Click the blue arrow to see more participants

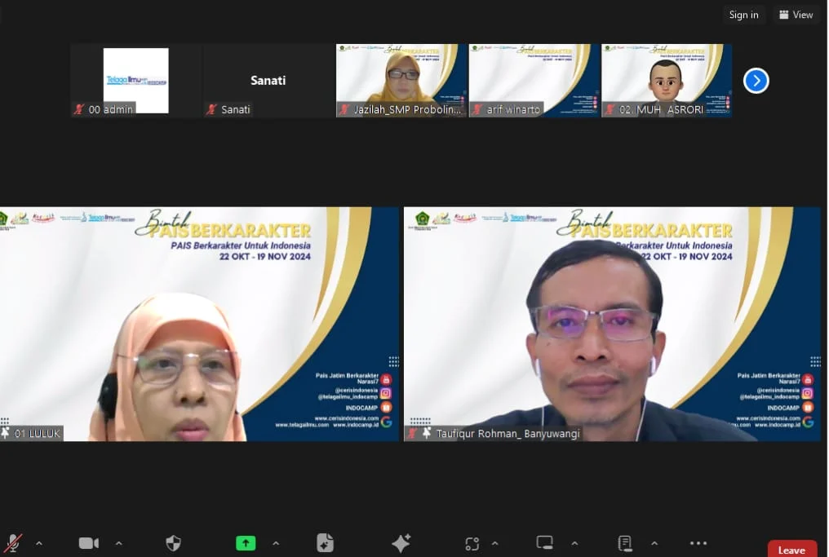[x=756, y=80]
